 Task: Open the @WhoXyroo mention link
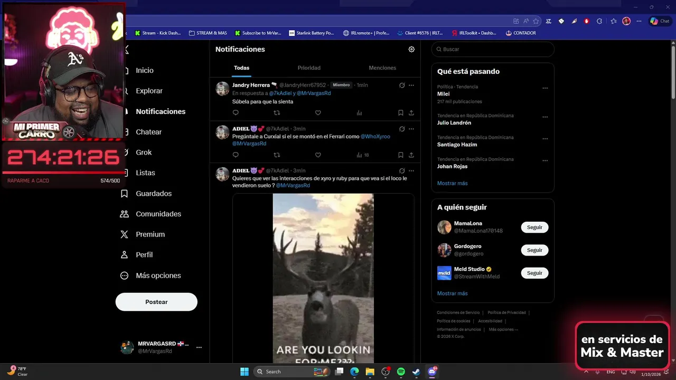click(375, 137)
